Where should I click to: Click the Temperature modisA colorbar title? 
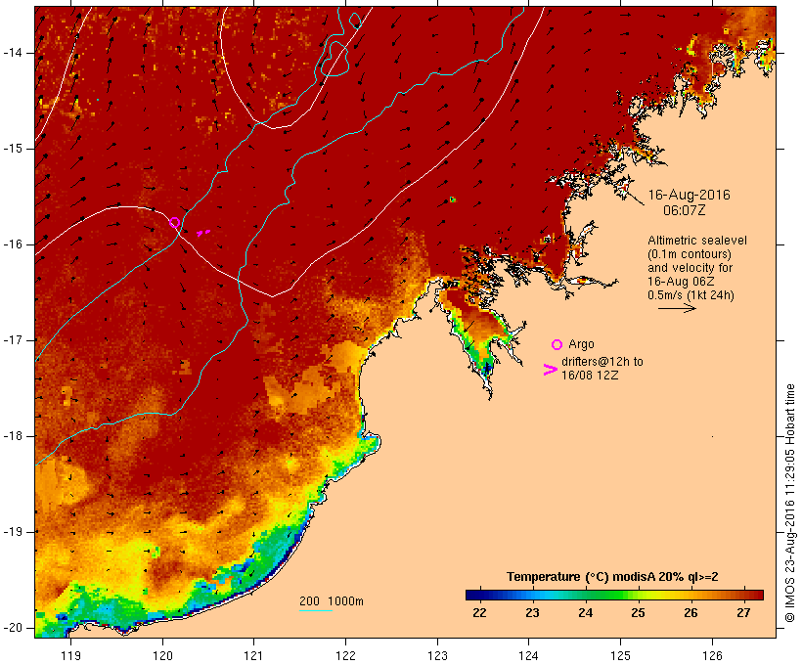(x=612, y=577)
